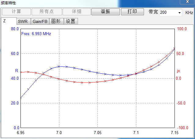Click the 详细 button
The width and height of the screenshot is (195, 139).
pyautogui.click(x=77, y=12)
